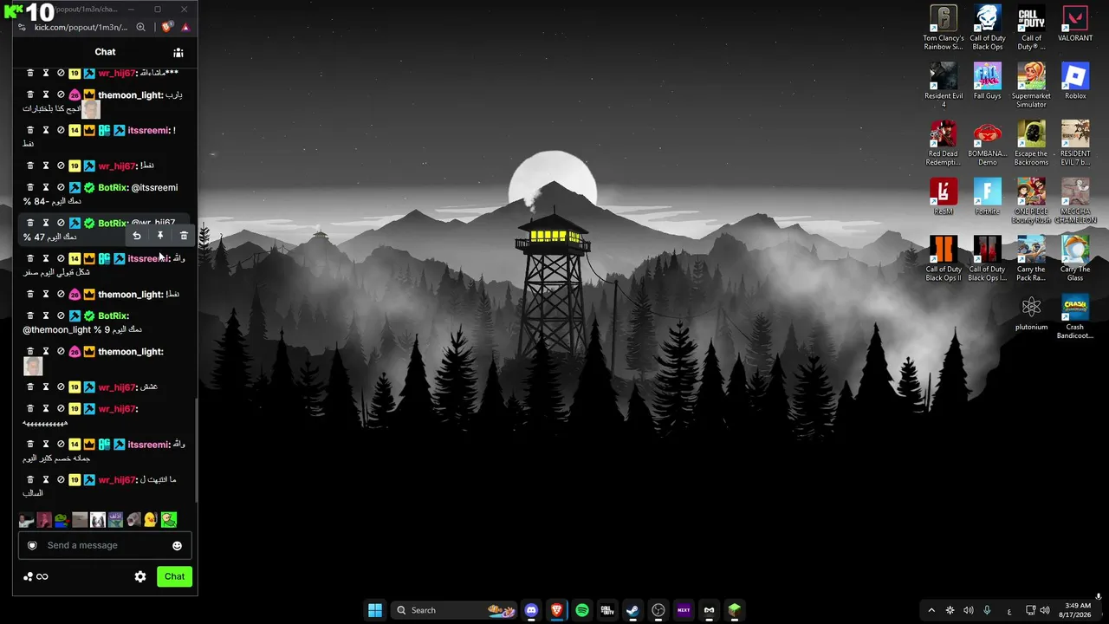Open Brave Rewards triangle icon

point(185,27)
